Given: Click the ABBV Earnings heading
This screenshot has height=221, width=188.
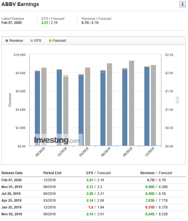Looking at the screenshot, I should pyautogui.click(x=20, y=4).
